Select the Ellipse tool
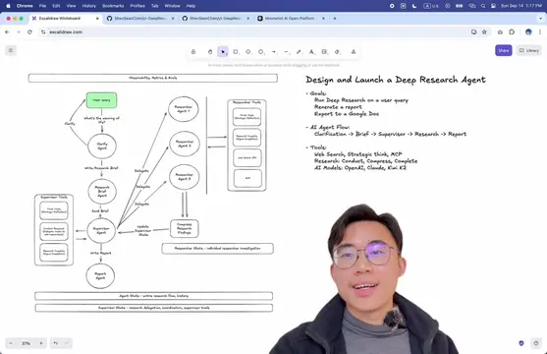The width and height of the screenshot is (547, 354). [261, 52]
